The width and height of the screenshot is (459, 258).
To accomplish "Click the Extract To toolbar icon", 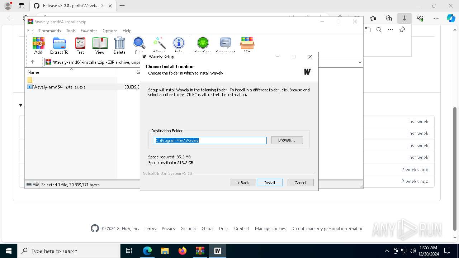I will [59, 46].
